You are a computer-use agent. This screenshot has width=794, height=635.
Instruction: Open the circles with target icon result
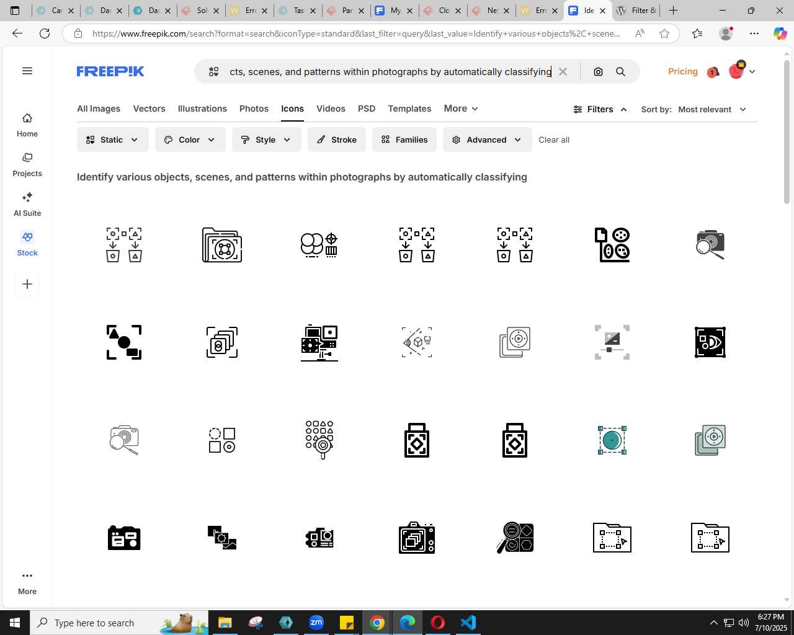click(319, 245)
